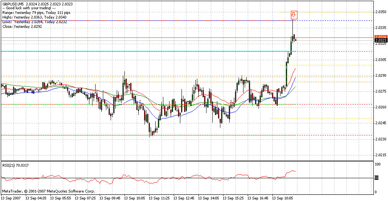Viewport: 388px width, 201px height.
Task: Click the 2.0275 price axis label
Action: click(380, 91)
